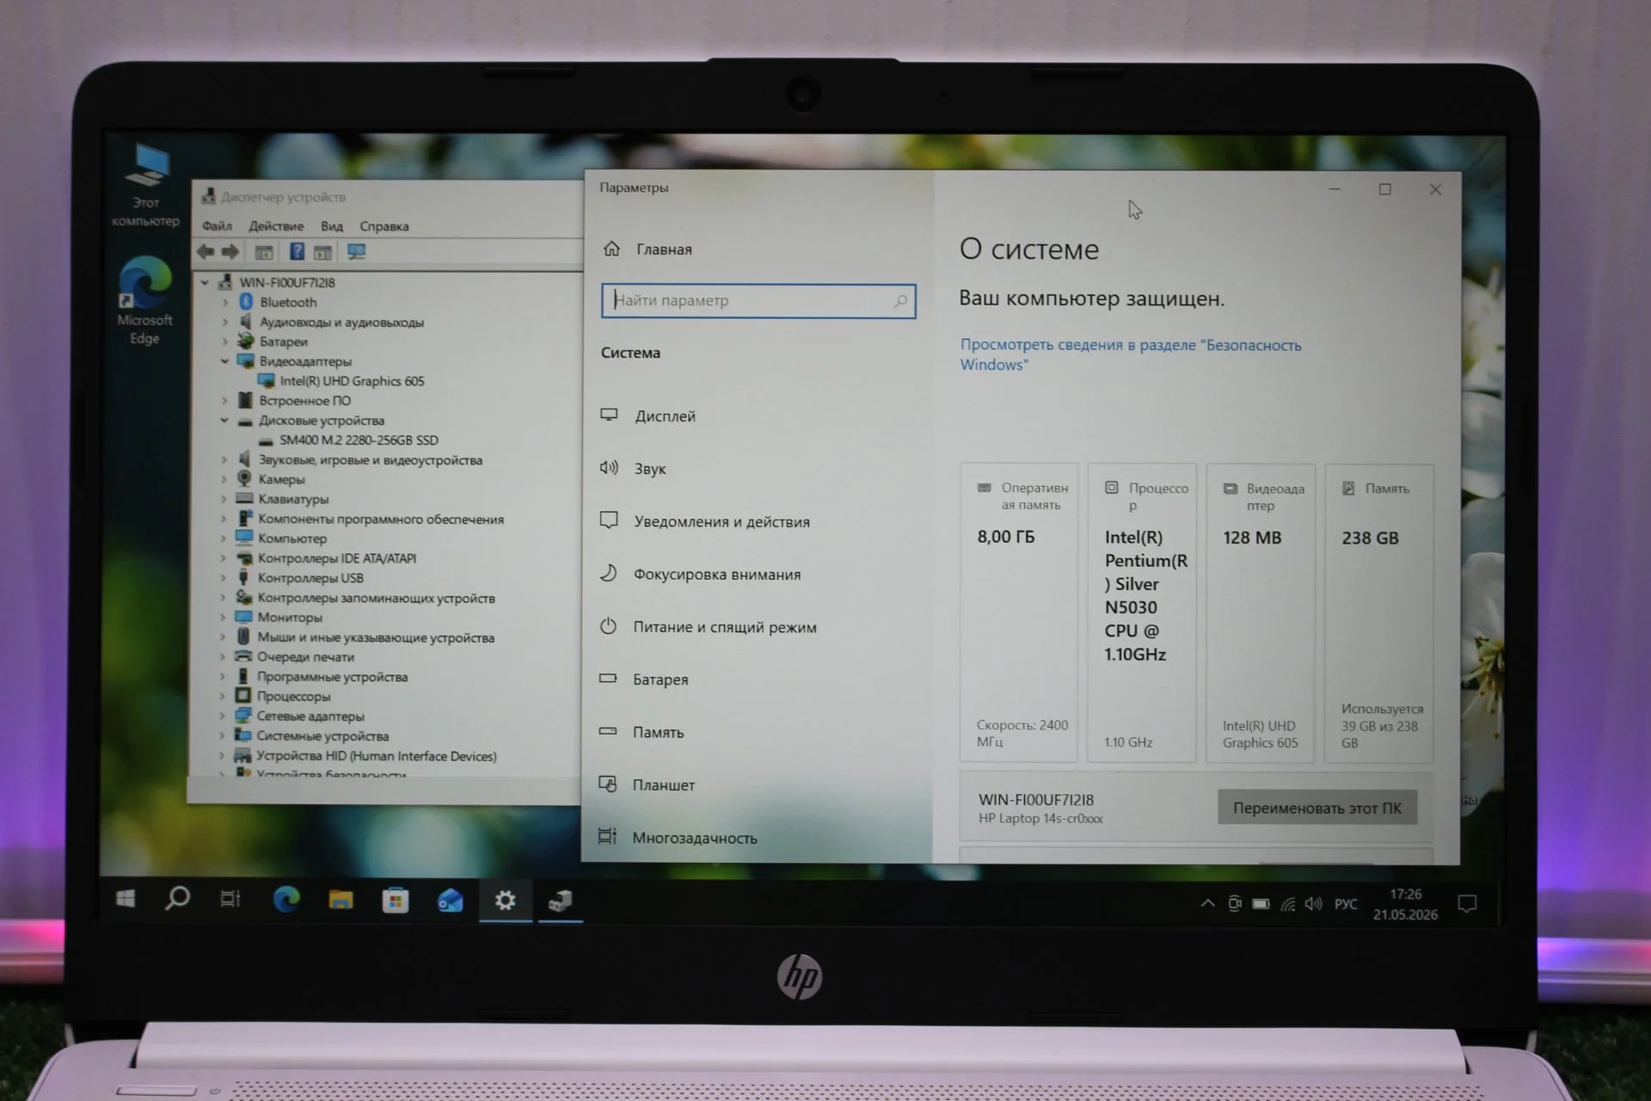Click the Оперативная память 8,00 ГБ card
This screenshot has width=1651, height=1101.
click(x=1019, y=613)
